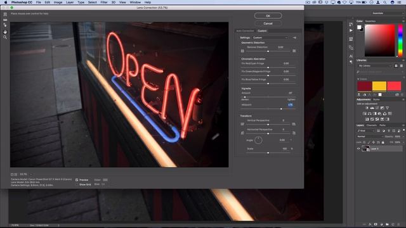Open the Window menu
Viewport: 406px width, 228px height.
tap(135, 3)
